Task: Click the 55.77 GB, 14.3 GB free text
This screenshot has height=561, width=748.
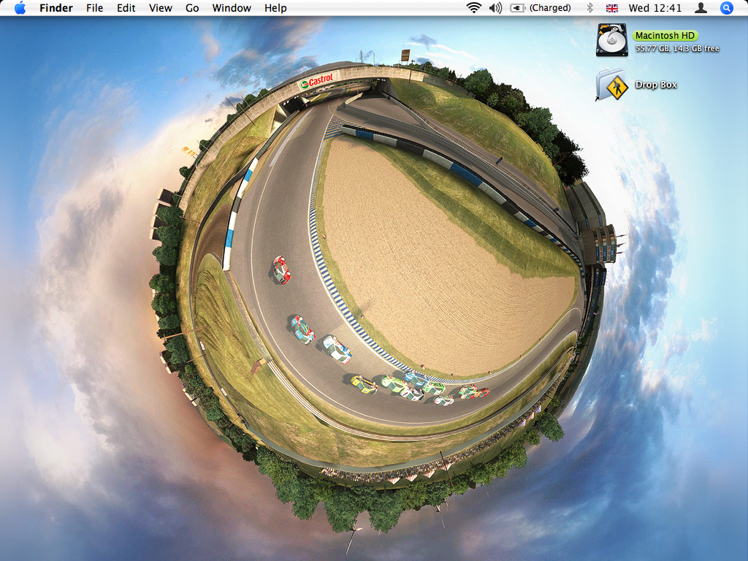Action: point(677,48)
